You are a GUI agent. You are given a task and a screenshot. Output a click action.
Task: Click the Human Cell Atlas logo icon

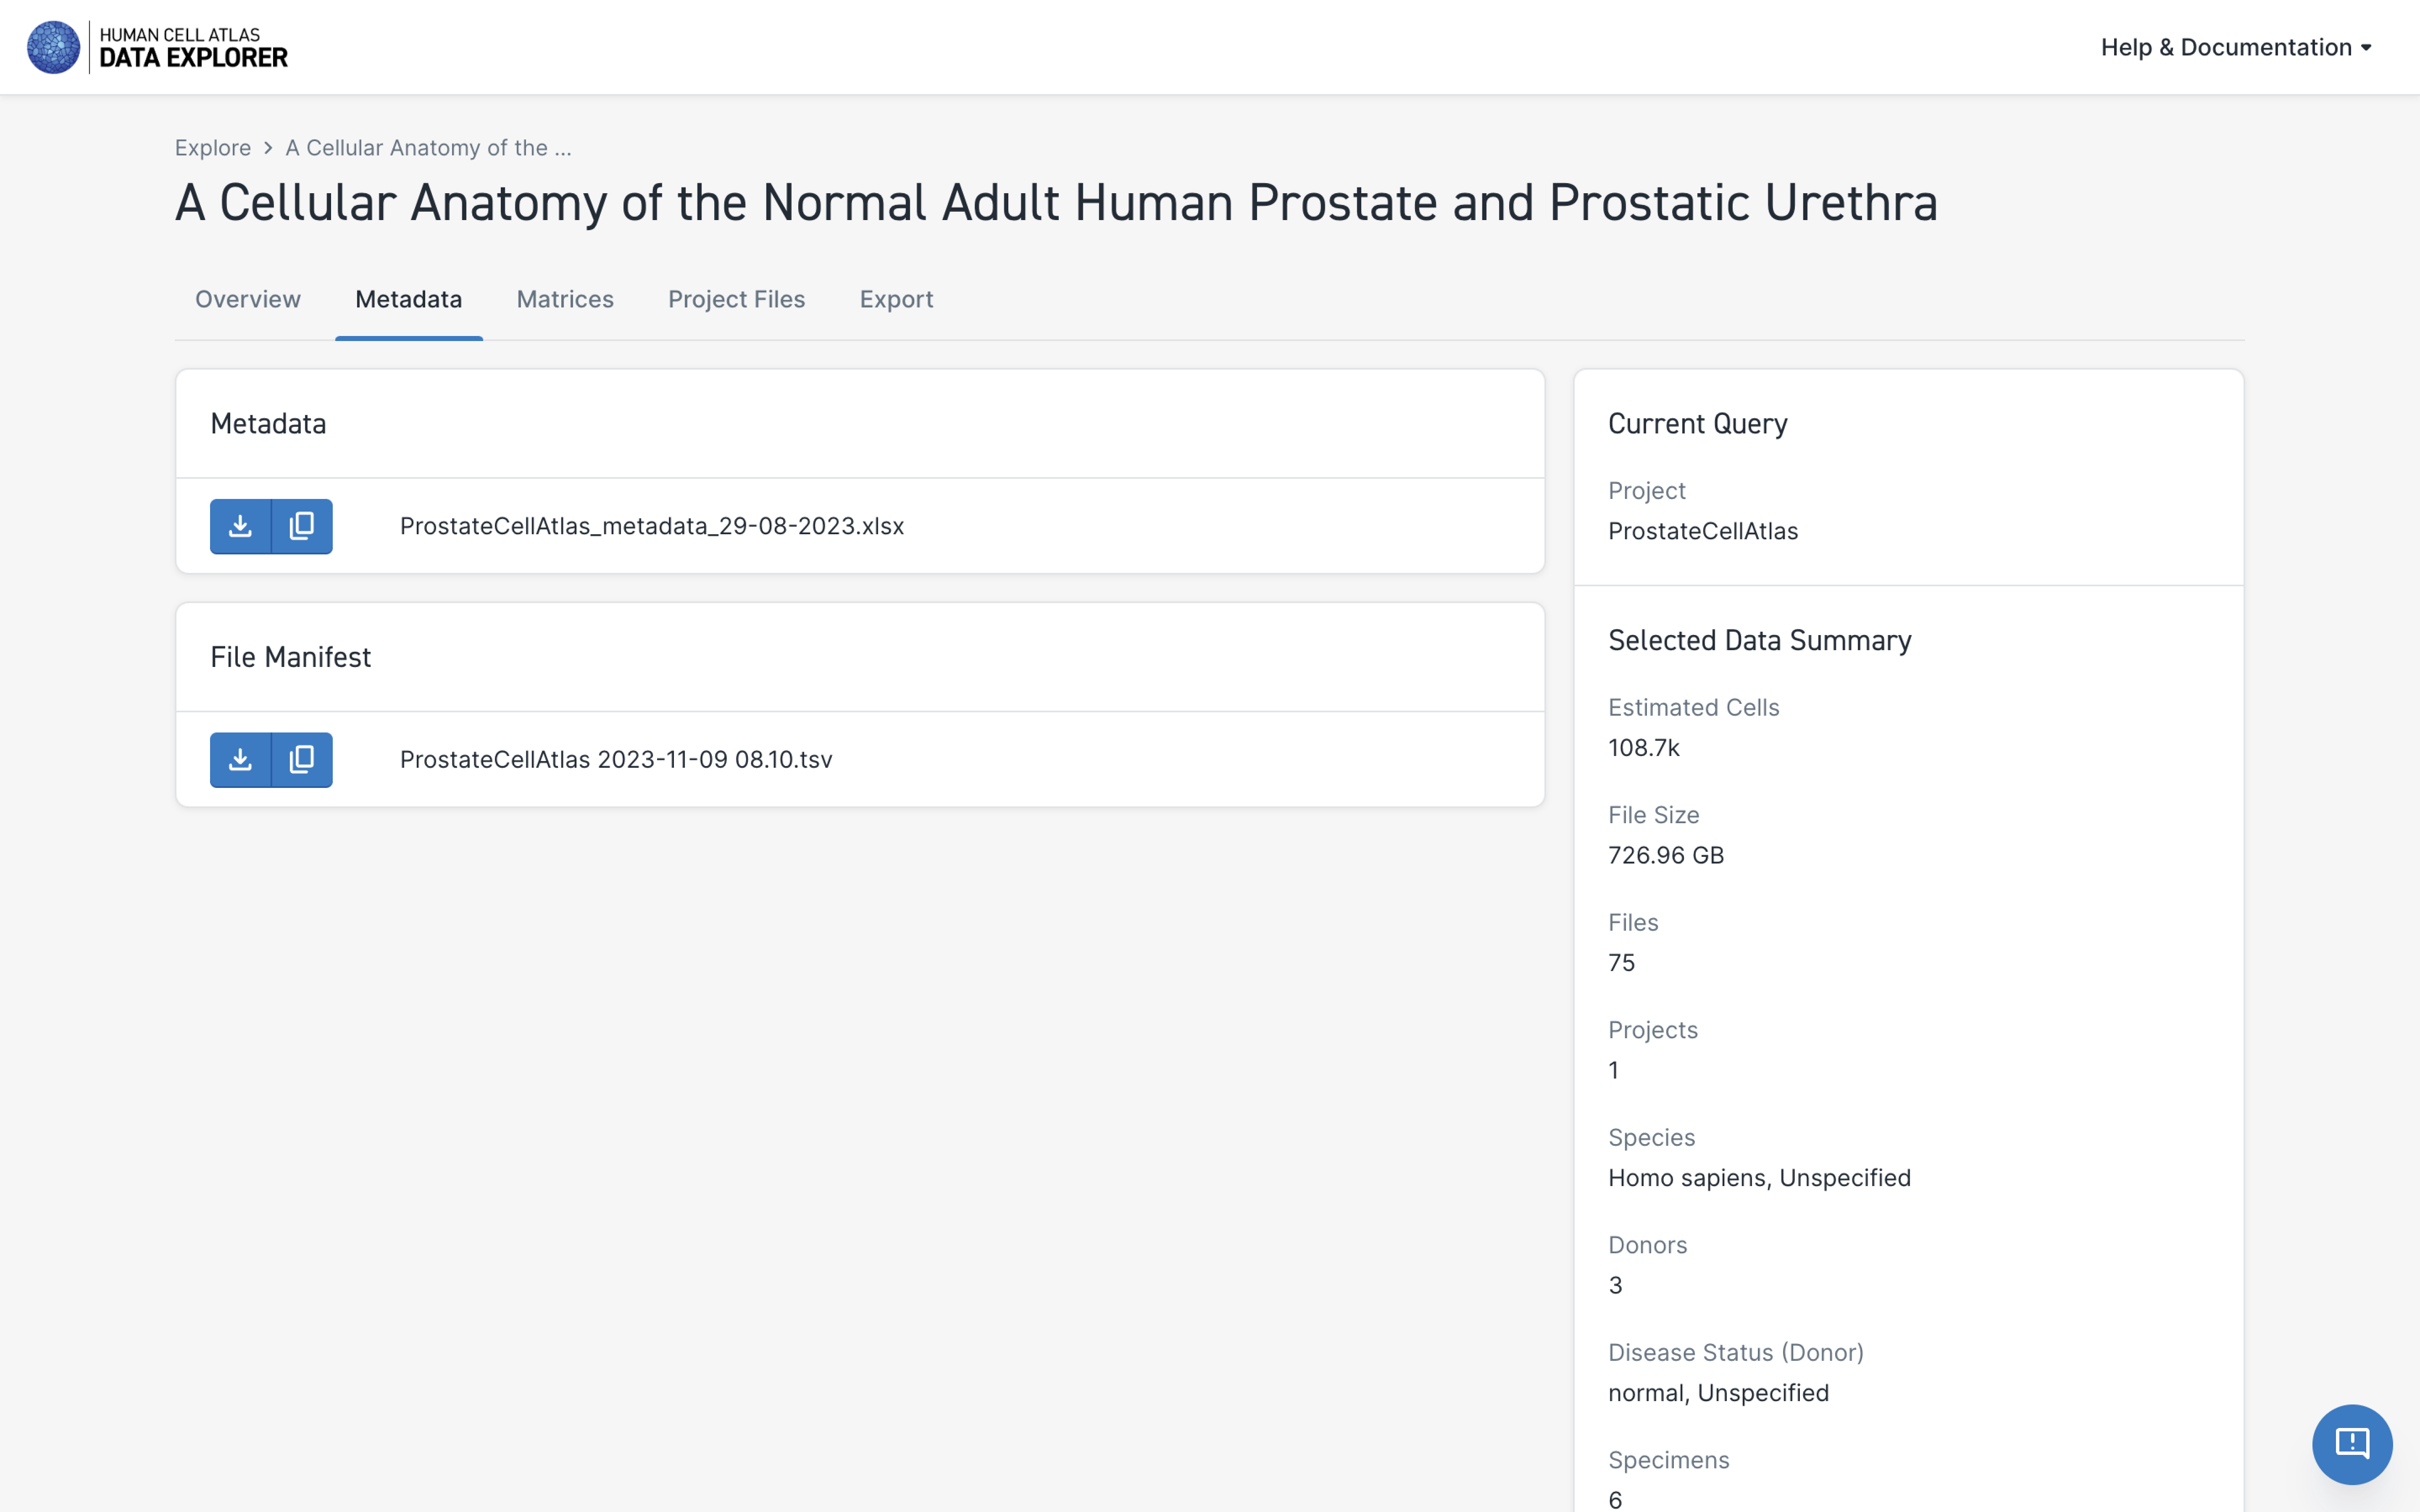click(x=47, y=47)
